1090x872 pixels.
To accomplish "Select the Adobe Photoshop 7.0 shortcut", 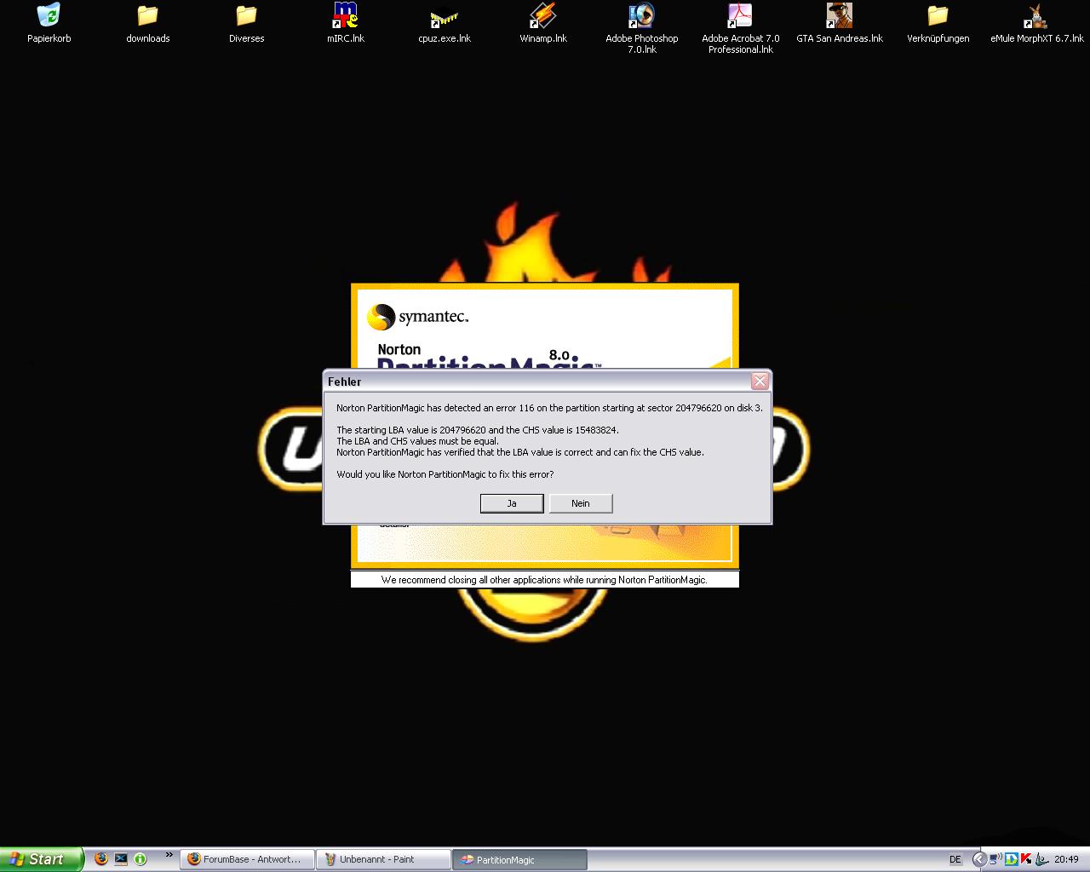I will [641, 28].
